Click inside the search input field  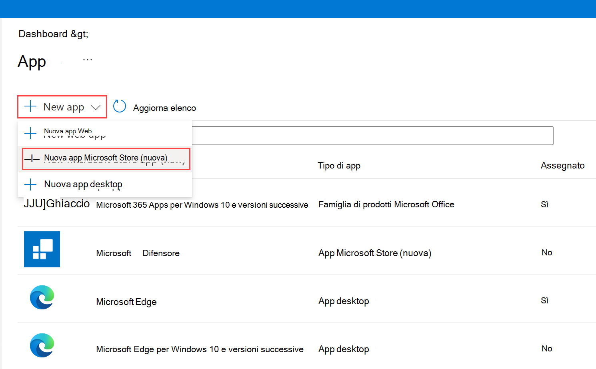(372, 136)
